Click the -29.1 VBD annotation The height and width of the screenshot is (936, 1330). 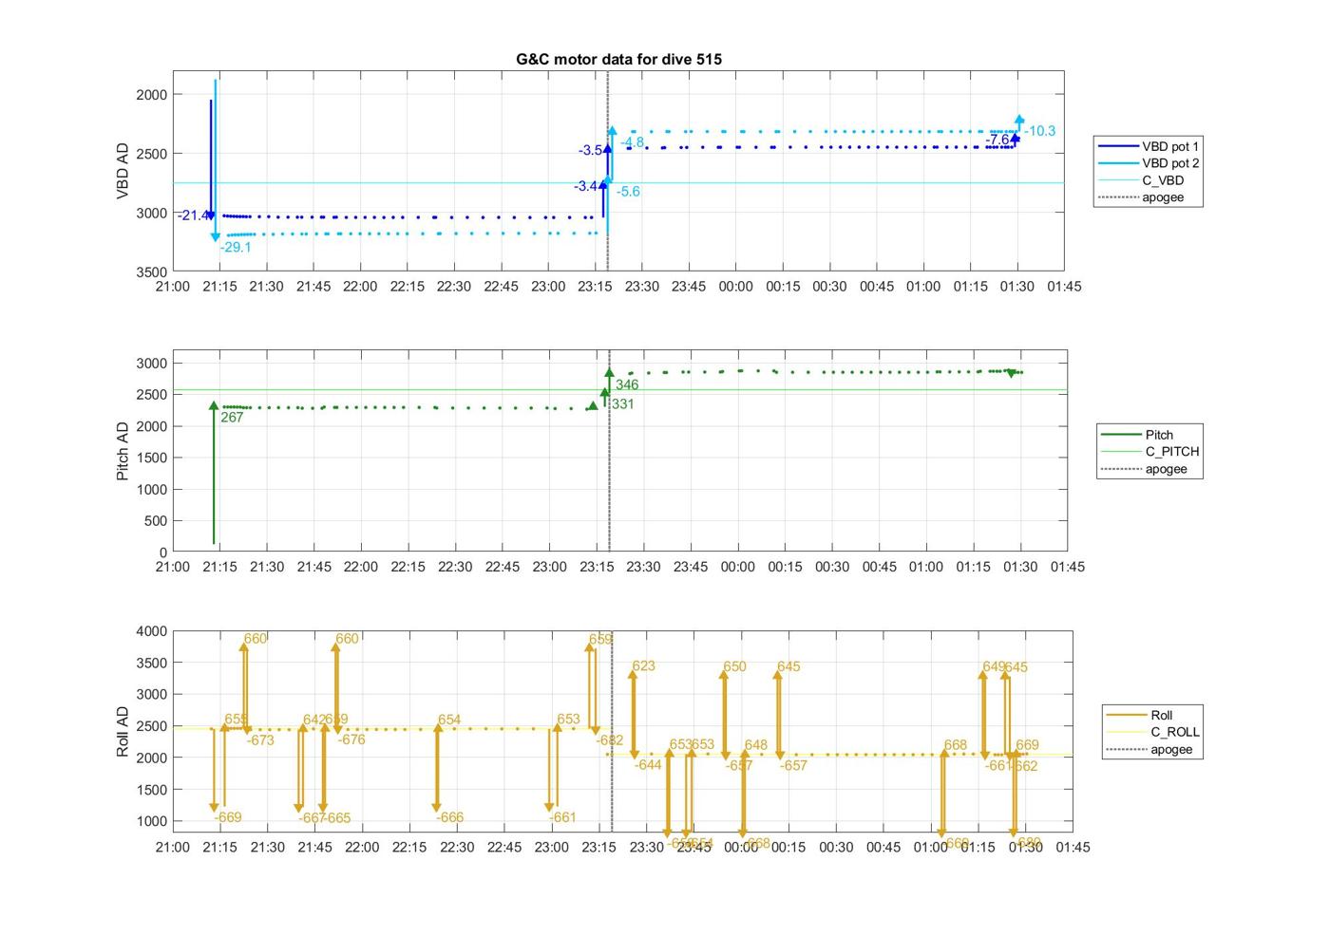236,248
